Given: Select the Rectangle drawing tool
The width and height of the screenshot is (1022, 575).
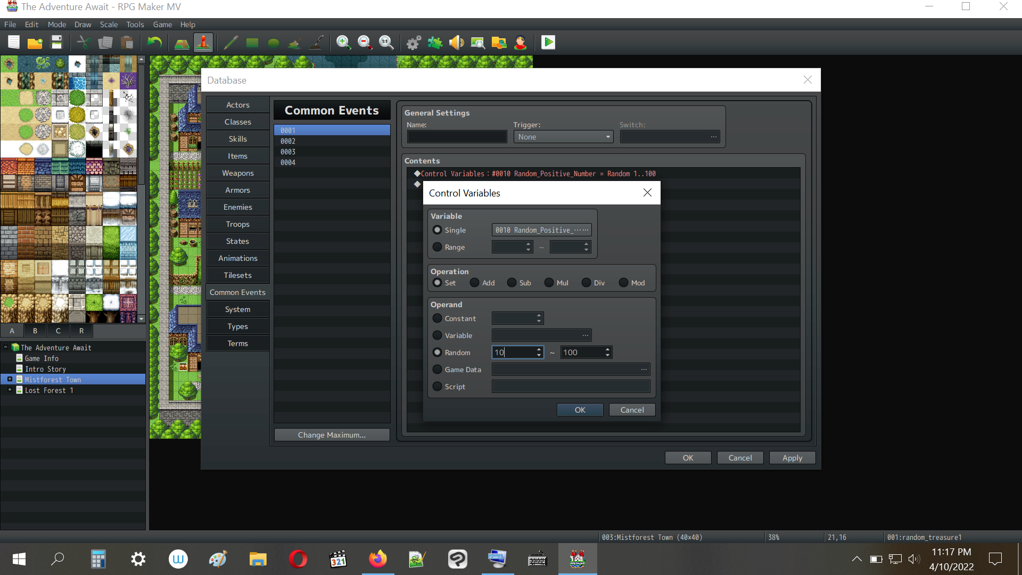Looking at the screenshot, I should (x=252, y=43).
